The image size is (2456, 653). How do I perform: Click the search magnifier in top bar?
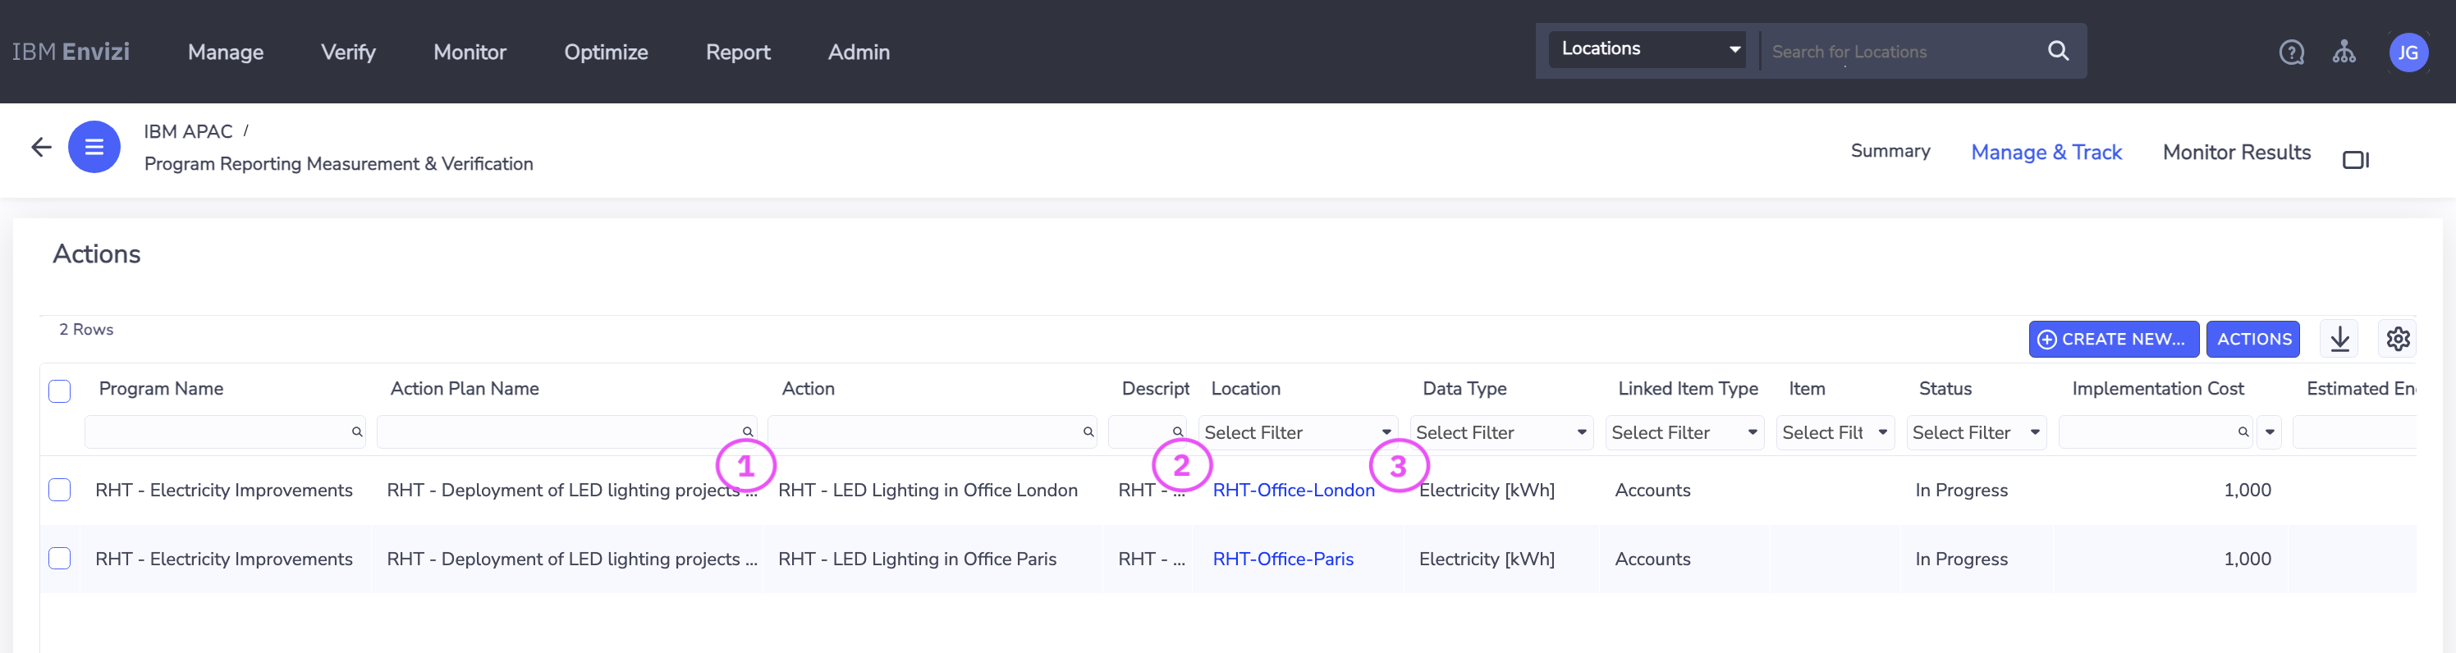(2057, 52)
